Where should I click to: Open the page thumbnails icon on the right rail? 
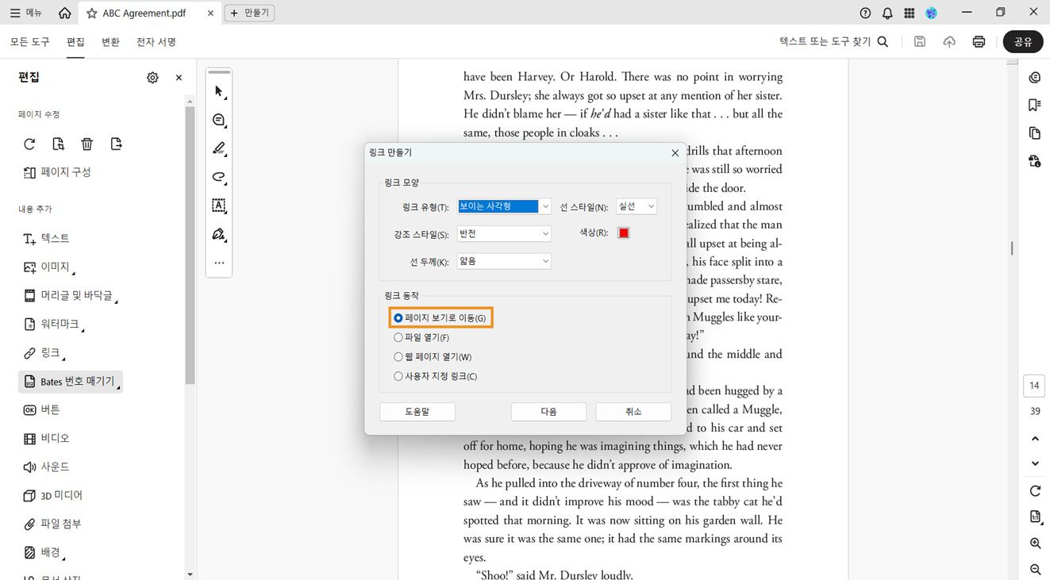click(1035, 133)
